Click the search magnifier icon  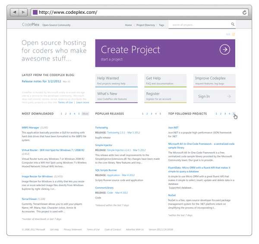click(x=233, y=25)
